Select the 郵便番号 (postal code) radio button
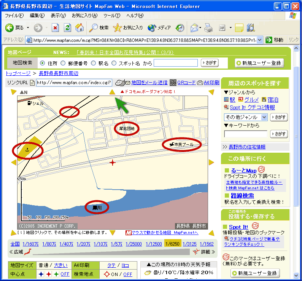This screenshot has width=302, height=281. point(63,63)
